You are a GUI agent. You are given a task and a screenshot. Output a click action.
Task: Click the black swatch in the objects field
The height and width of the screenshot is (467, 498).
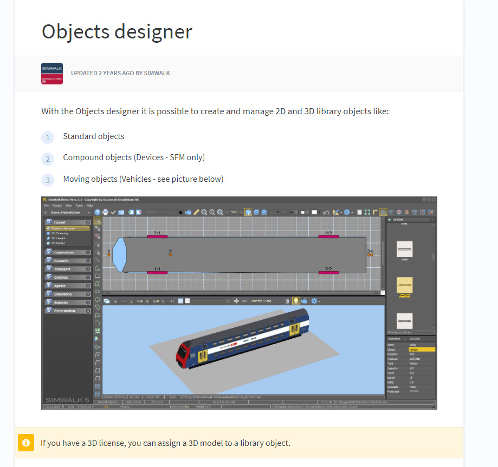point(180,212)
